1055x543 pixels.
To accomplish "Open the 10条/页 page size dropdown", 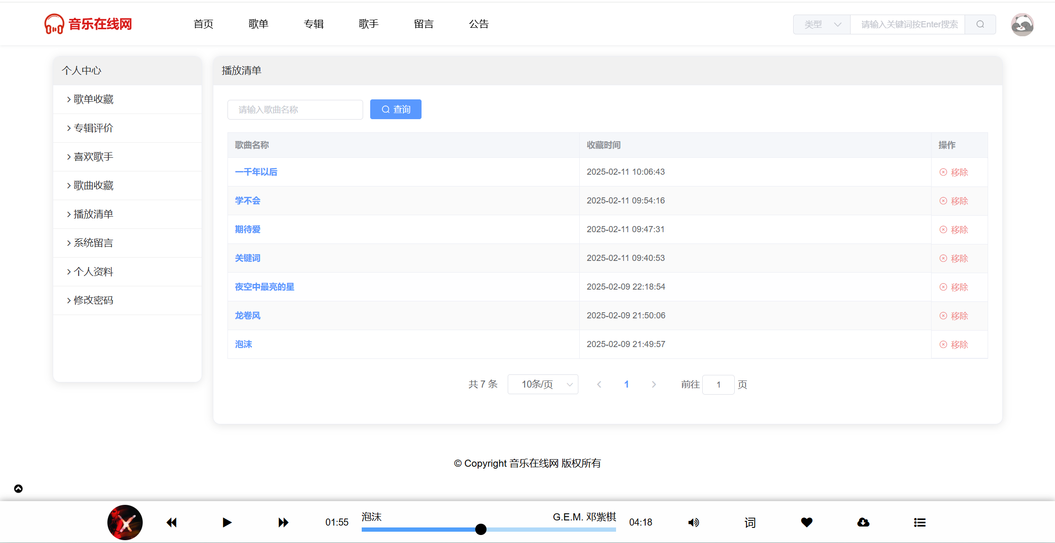I will (543, 384).
